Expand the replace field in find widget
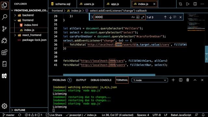The height and width of the screenshot is (117, 208). click(92, 17)
